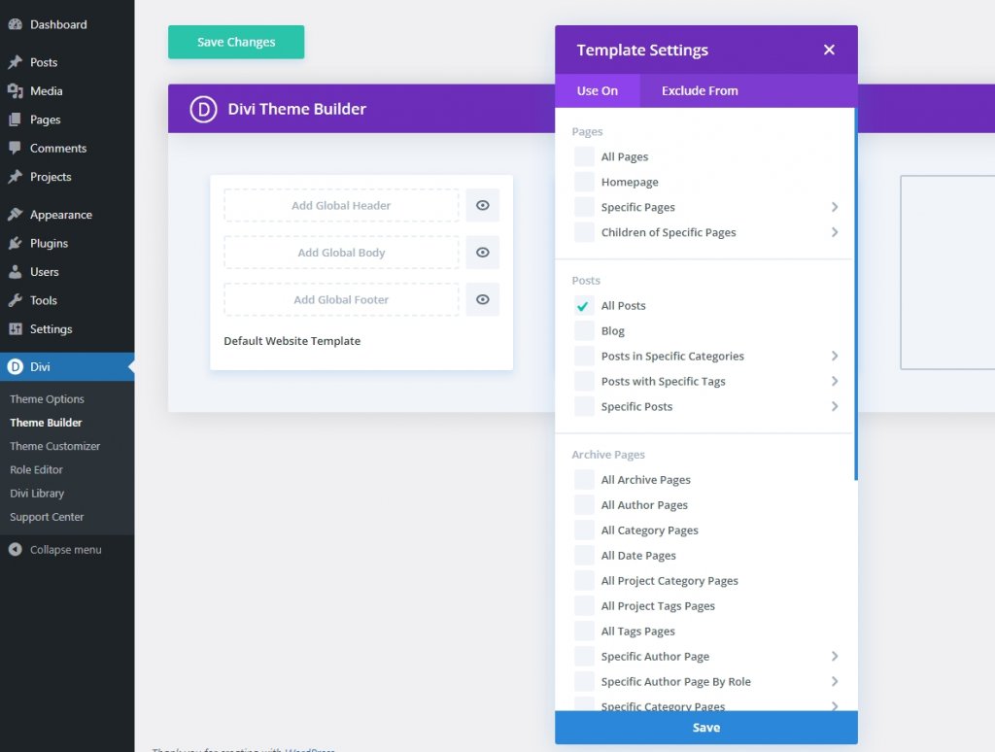Click Save in Template Settings
The width and height of the screenshot is (995, 752).
(706, 728)
